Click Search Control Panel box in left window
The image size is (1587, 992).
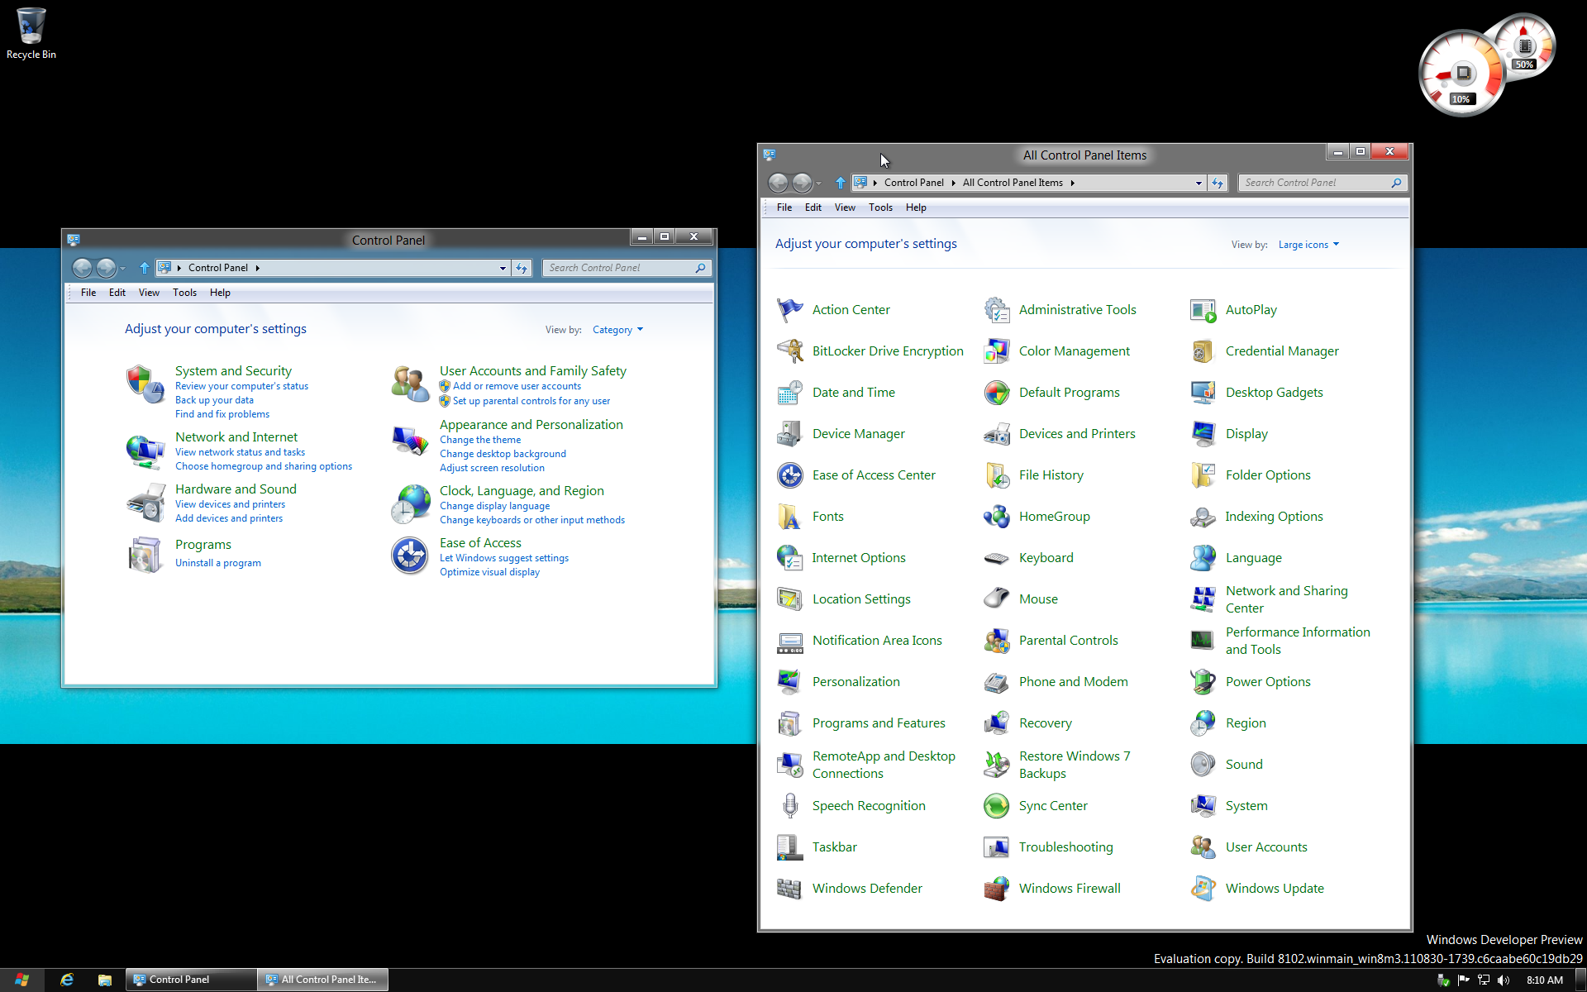(x=627, y=268)
